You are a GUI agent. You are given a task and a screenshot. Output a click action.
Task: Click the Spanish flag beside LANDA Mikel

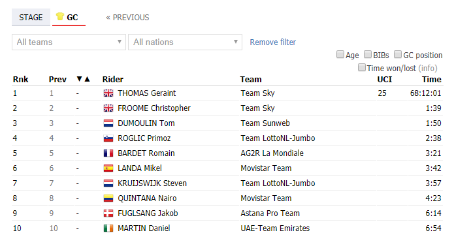coord(108,168)
